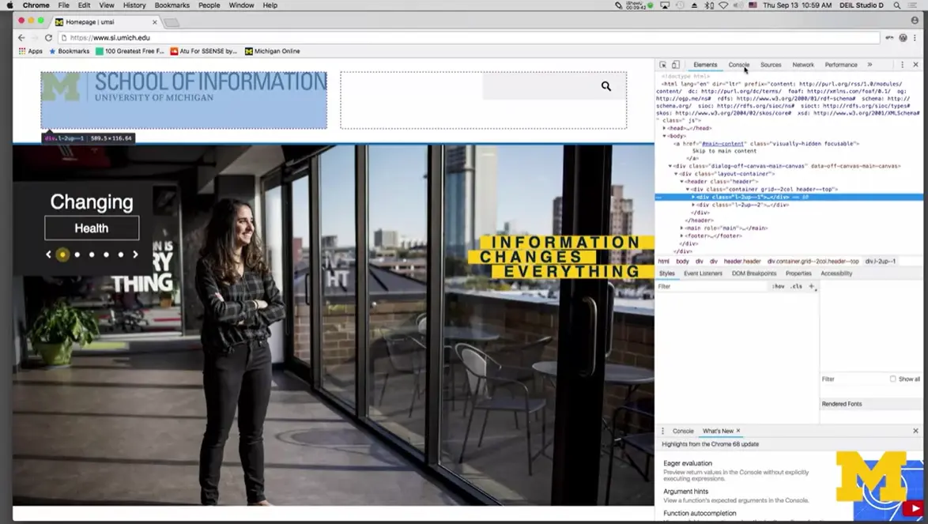
Task: Click the plus icon to add new style rule
Action: pyautogui.click(x=811, y=286)
